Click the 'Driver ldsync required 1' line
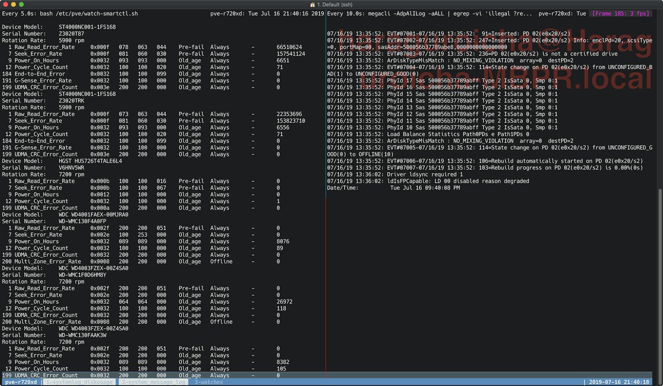The image size is (663, 386). click(395, 174)
